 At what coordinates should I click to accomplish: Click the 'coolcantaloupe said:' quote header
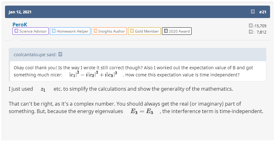(x=35, y=55)
